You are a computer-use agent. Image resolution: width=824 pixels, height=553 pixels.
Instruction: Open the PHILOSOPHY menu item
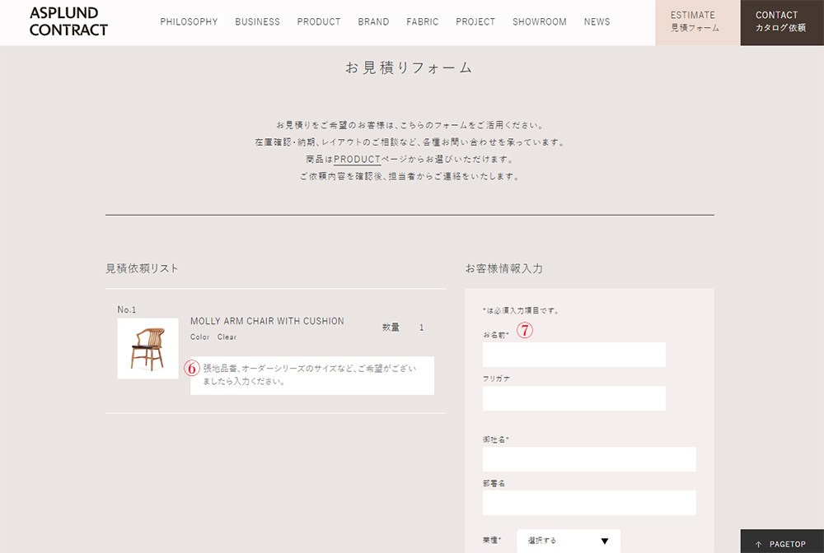189,22
